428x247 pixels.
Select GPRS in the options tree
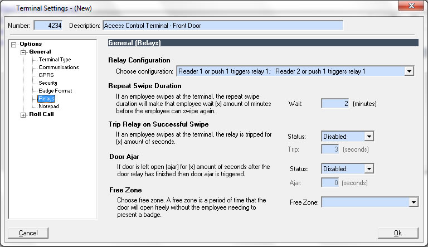46,75
